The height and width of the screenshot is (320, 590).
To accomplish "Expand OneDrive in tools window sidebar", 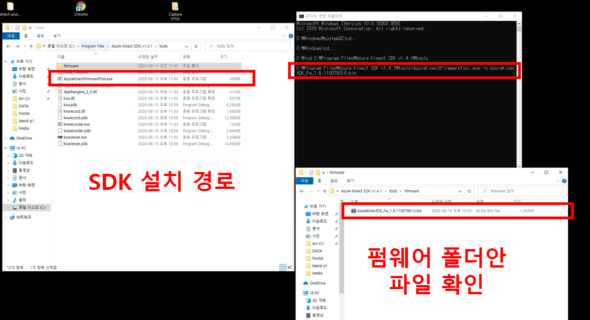I will pyautogui.click(x=6, y=138).
